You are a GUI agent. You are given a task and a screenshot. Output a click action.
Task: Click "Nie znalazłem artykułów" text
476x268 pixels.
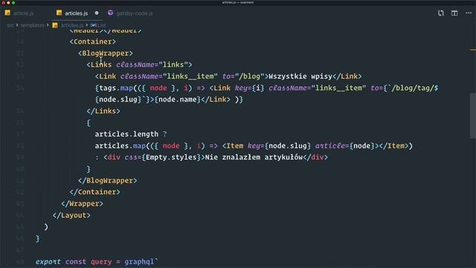[254, 157]
